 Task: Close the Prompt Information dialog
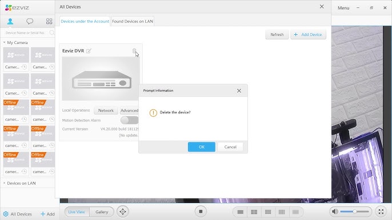pos(239,91)
